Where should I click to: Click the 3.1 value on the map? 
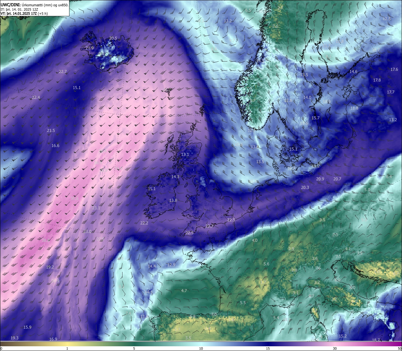point(296,293)
